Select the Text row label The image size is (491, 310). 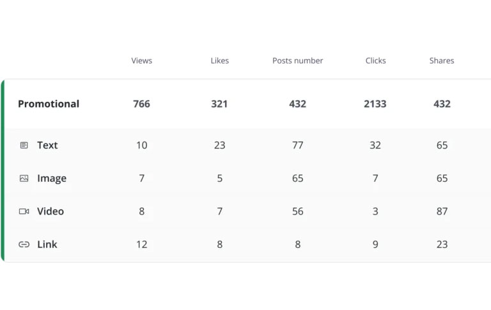click(47, 145)
